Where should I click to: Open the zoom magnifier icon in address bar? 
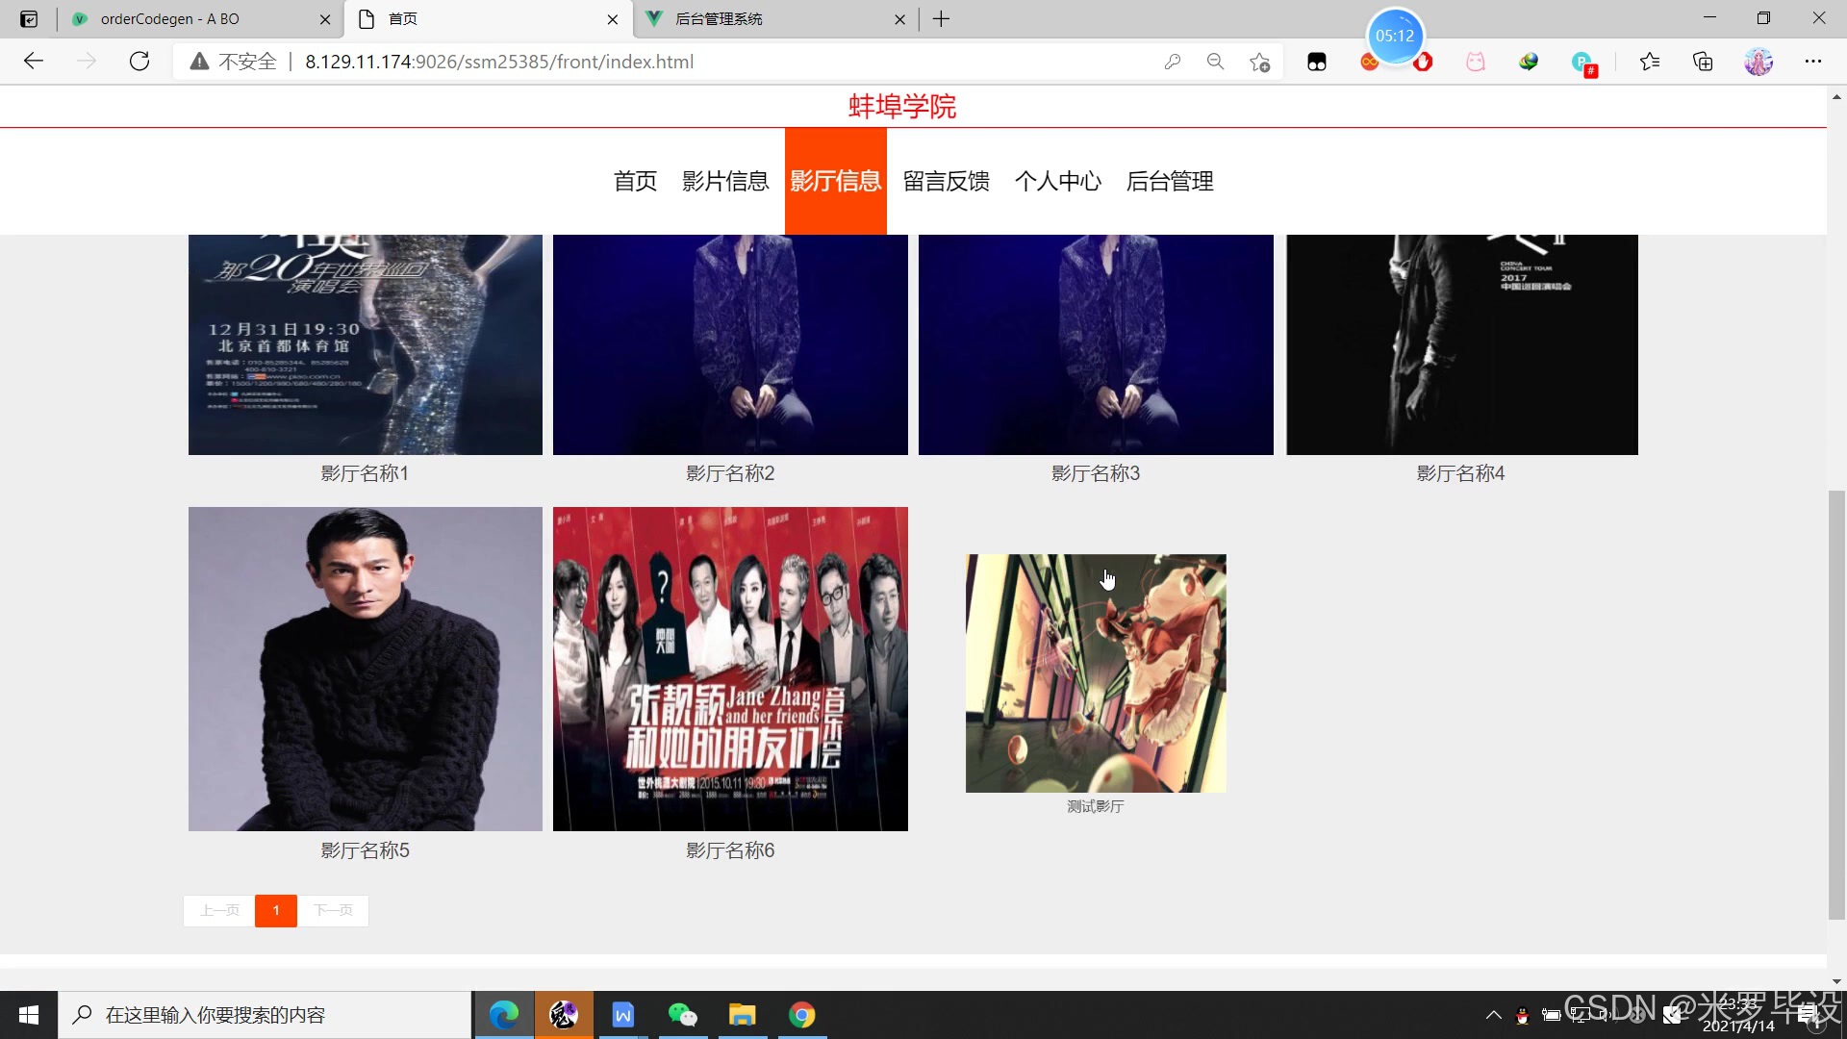click(1215, 62)
